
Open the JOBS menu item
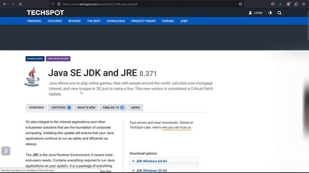click(x=184, y=21)
